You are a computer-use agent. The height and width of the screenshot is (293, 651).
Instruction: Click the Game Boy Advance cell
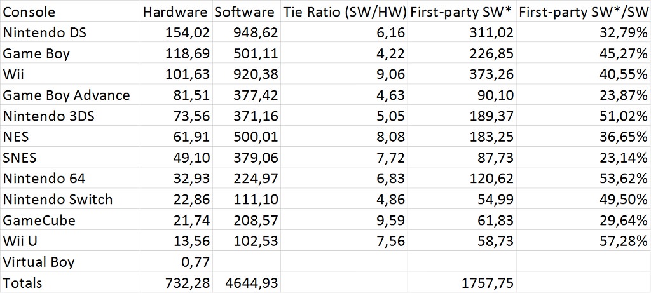70,95
